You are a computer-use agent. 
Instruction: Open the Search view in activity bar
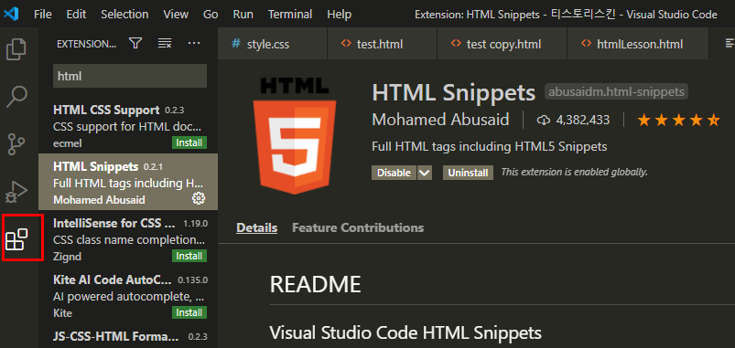pyautogui.click(x=16, y=97)
